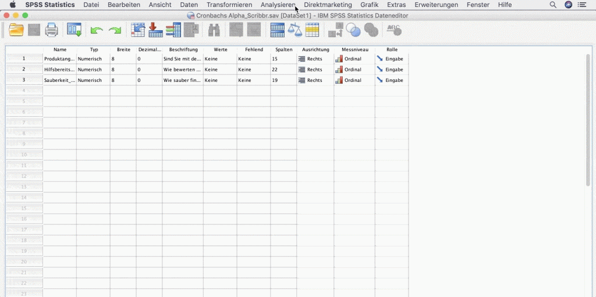Open the Analysieren menu
Image resolution: width=596 pixels, height=297 pixels.
[278, 5]
